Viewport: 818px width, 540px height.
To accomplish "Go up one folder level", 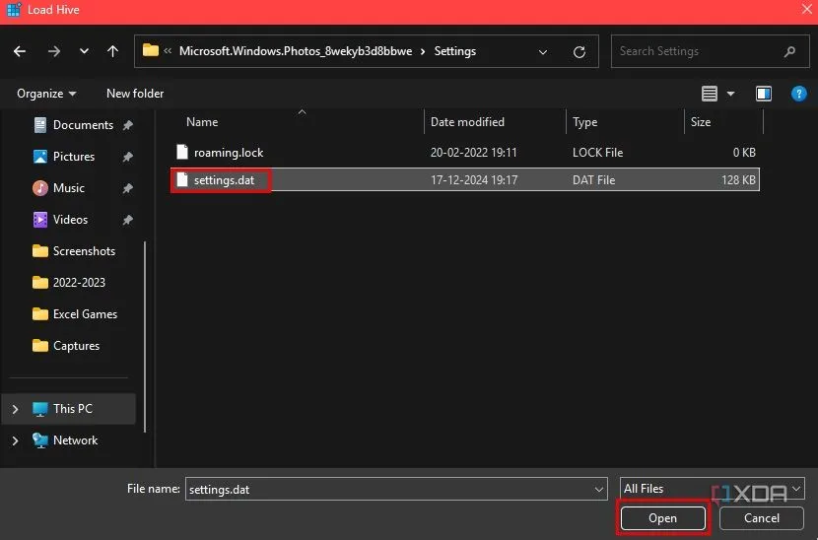I will [x=112, y=51].
